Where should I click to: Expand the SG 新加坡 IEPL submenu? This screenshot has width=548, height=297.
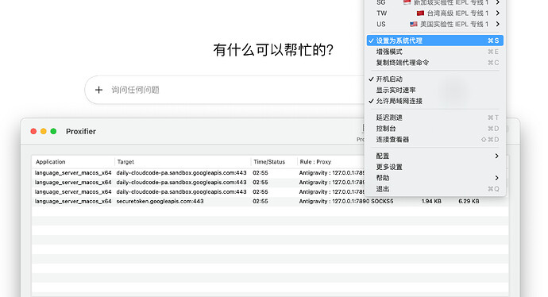[434, 3]
